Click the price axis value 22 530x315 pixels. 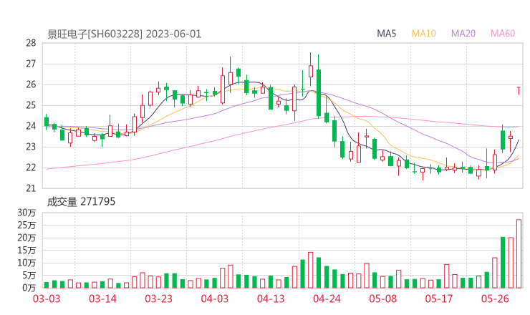click(x=31, y=168)
